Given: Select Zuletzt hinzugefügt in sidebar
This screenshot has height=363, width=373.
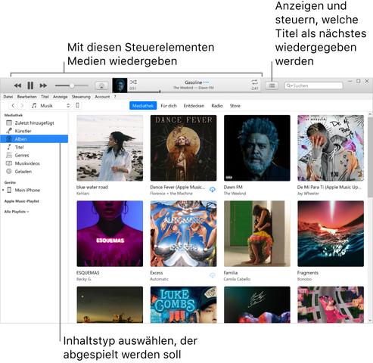Looking at the screenshot, I should [x=34, y=123].
